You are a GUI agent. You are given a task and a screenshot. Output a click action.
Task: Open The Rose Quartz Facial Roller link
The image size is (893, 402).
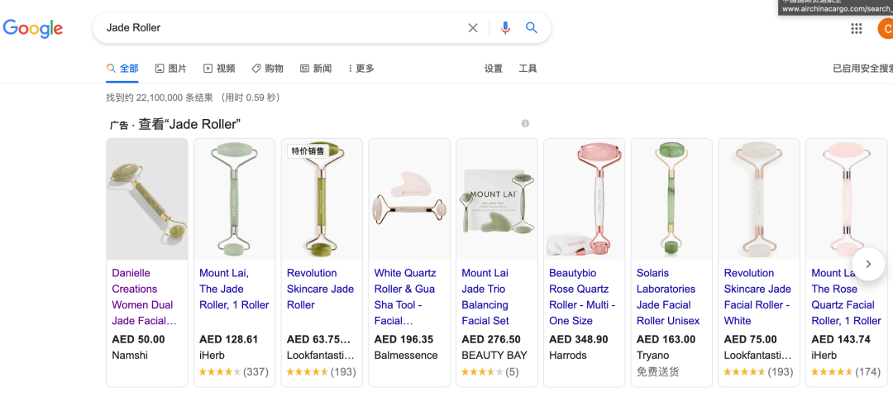(847, 297)
